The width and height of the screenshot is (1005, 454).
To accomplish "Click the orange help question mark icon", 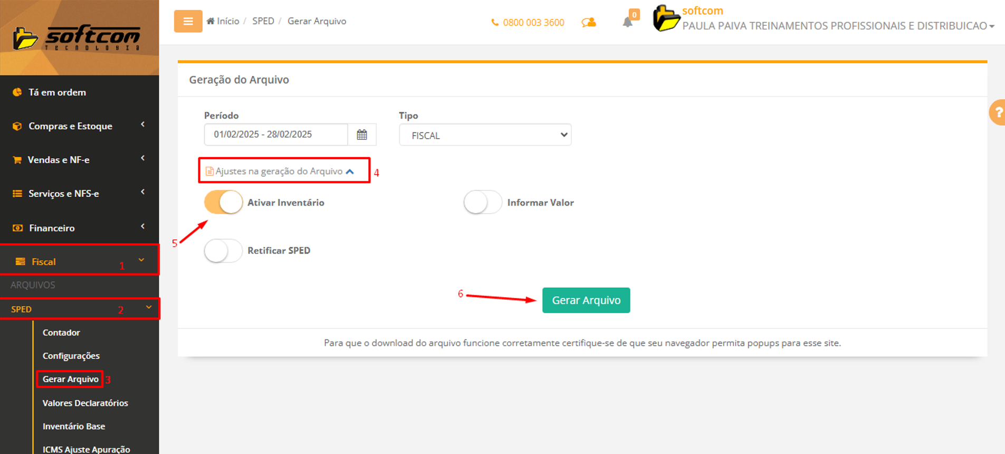I will pos(997,112).
